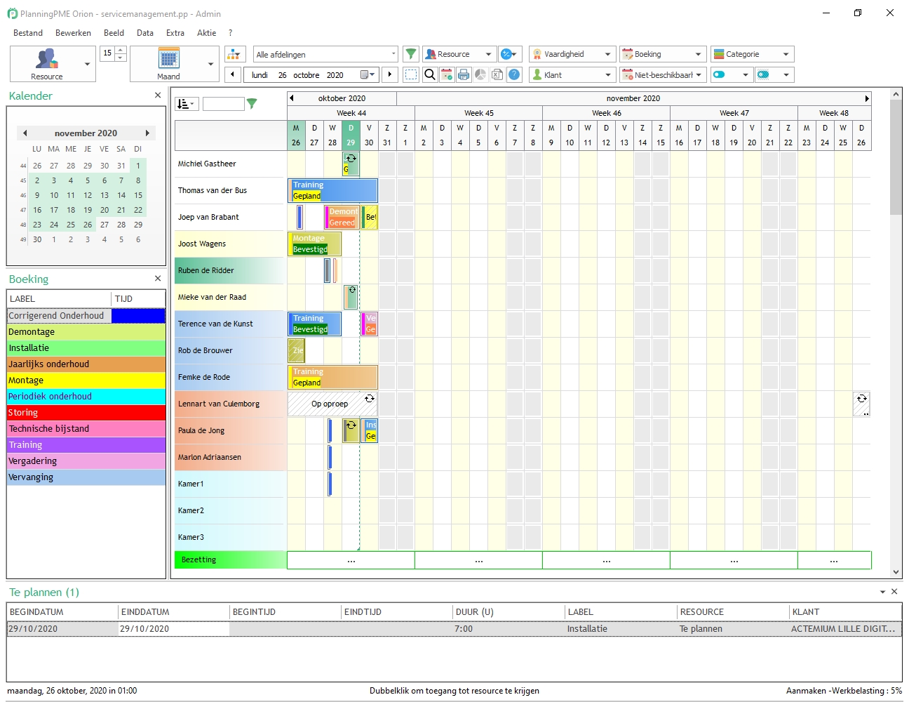909x702 pixels.
Task: Click the sort resources icon above list
Action: pyautogui.click(x=187, y=104)
